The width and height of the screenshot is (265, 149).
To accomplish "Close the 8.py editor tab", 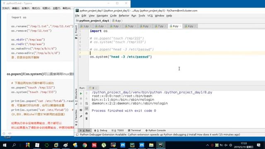I will pyautogui.click(x=180, y=26).
